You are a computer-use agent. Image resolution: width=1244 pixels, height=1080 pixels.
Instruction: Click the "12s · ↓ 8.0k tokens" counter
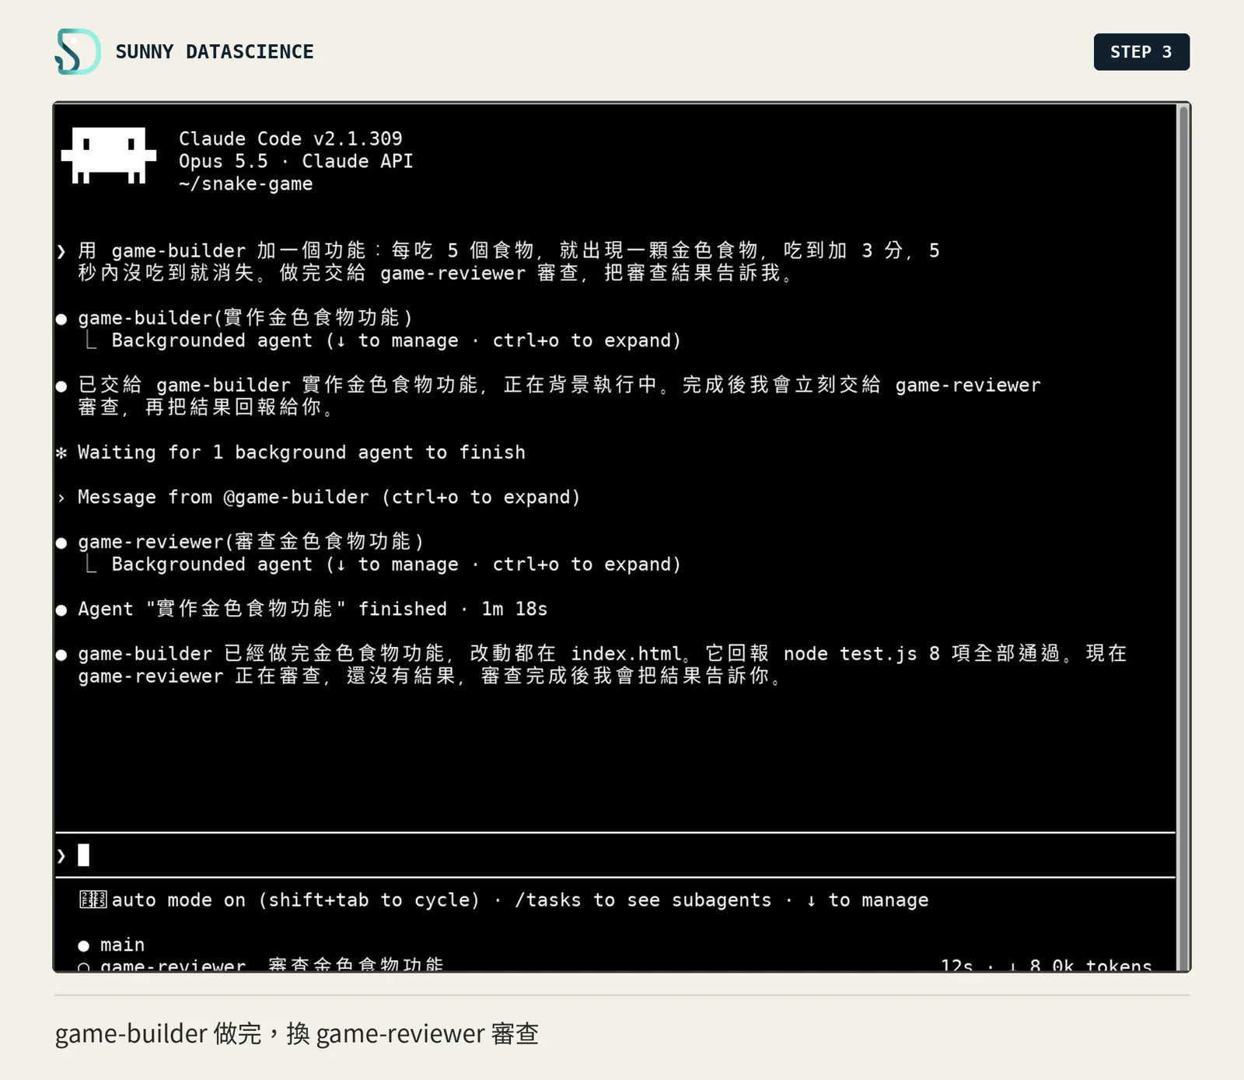pos(1046,965)
